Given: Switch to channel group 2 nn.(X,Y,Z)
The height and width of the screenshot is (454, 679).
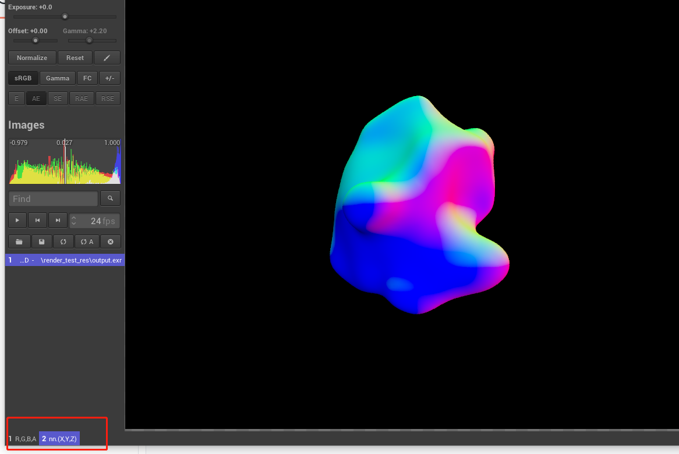Looking at the screenshot, I should (59, 439).
